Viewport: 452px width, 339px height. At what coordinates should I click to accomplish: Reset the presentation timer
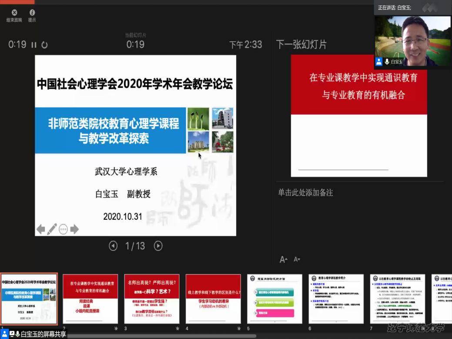pos(44,45)
